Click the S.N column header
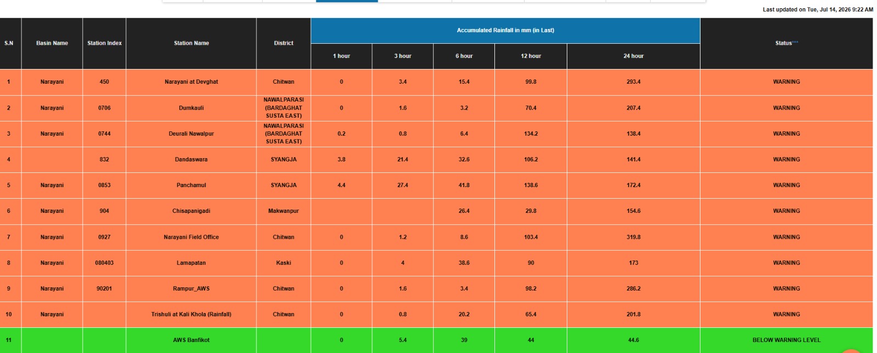This screenshot has width=877, height=353. (9, 43)
